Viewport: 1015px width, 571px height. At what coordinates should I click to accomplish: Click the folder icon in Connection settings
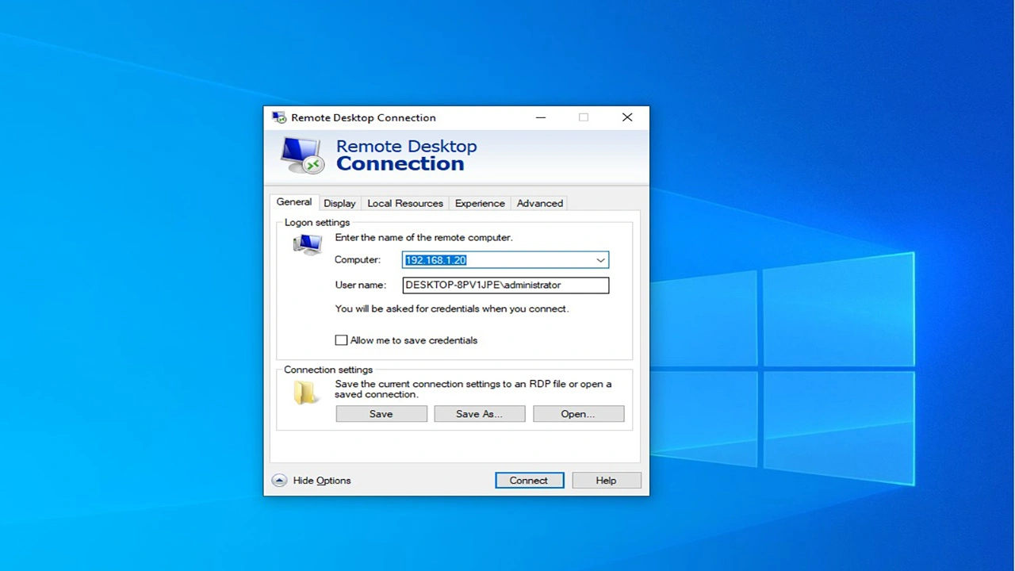tap(305, 392)
